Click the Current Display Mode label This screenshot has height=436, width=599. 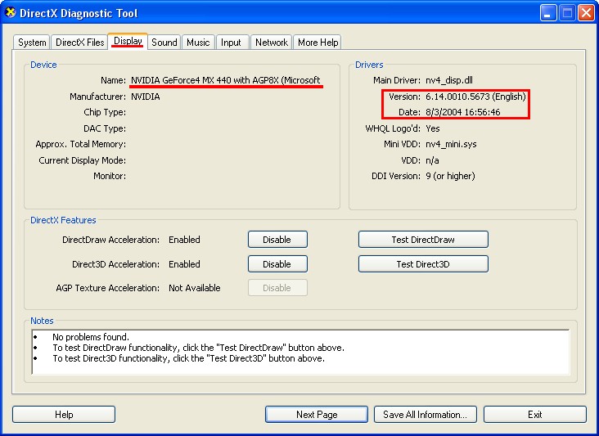click(83, 160)
